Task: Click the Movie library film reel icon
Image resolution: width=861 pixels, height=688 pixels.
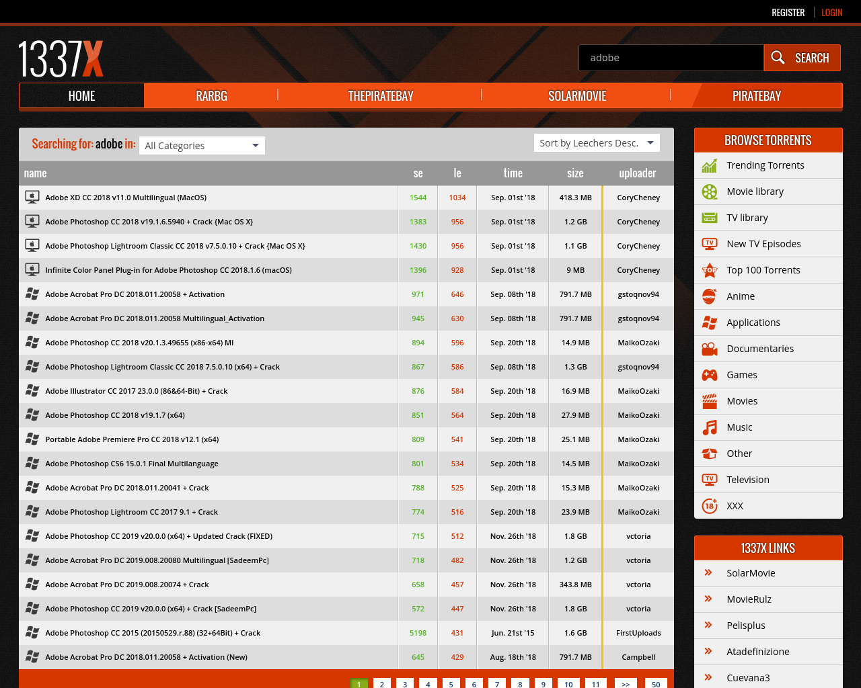Action: [x=710, y=191]
